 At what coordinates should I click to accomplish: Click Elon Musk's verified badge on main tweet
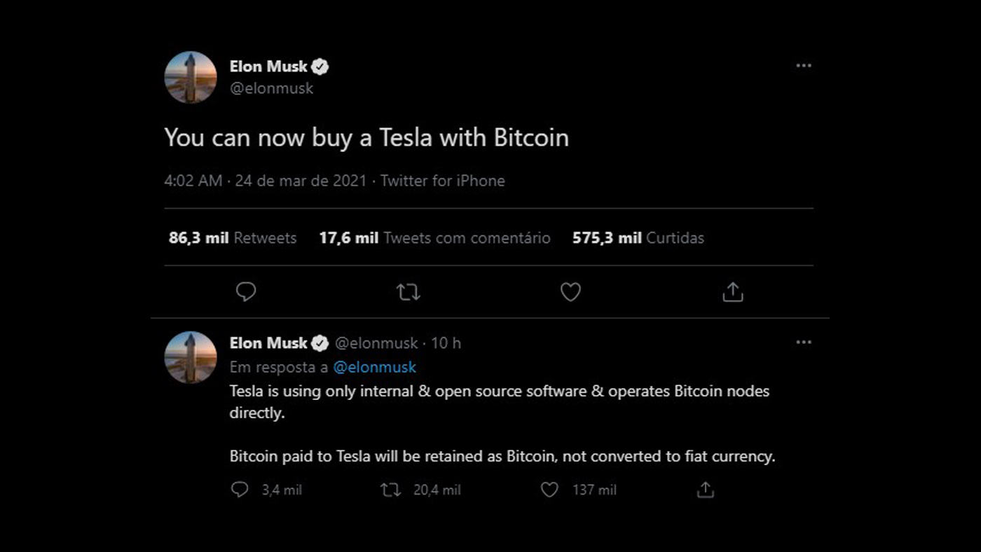tap(321, 66)
